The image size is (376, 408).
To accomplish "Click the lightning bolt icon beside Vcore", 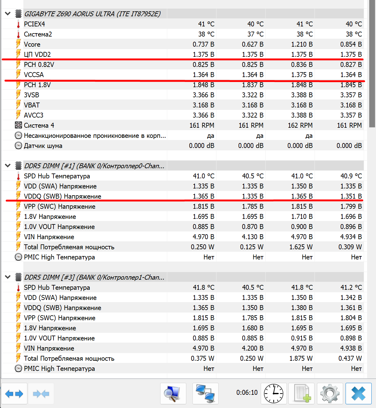I will [18, 44].
